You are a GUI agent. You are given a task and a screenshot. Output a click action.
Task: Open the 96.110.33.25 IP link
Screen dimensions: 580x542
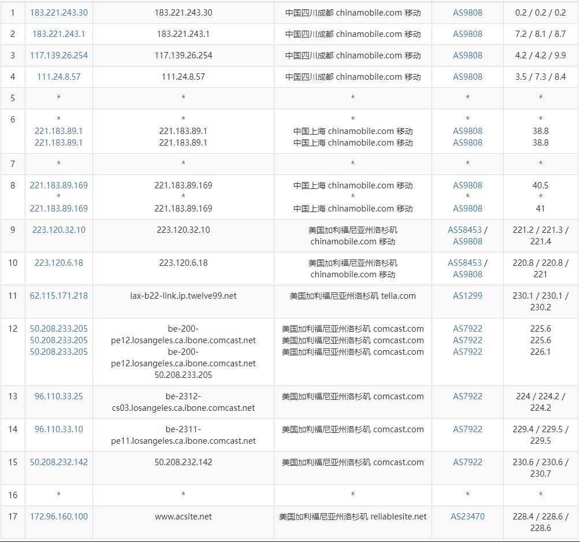pyautogui.click(x=59, y=396)
